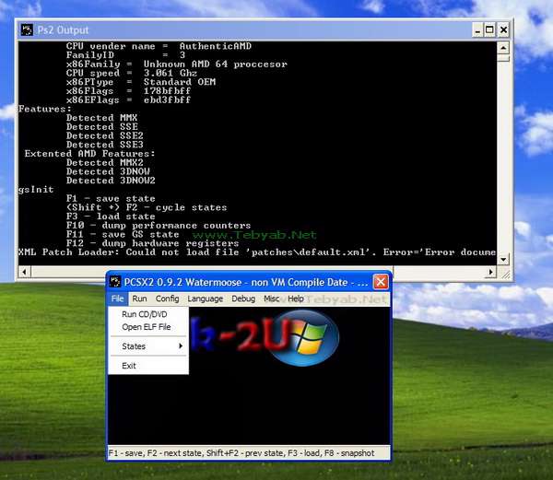Click the Windows logo image in PCSX2
The width and height of the screenshot is (553, 480).
tap(305, 337)
